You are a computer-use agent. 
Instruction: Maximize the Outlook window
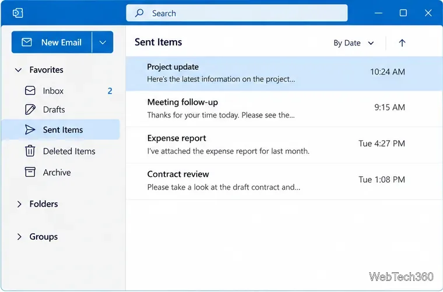pyautogui.click(x=403, y=13)
